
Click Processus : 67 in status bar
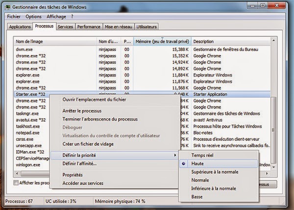[x=19, y=201]
